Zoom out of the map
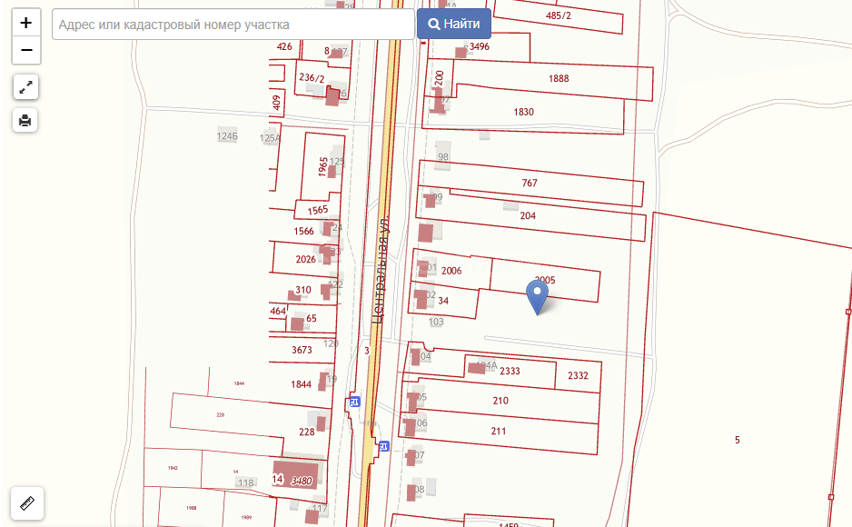 pos(26,50)
